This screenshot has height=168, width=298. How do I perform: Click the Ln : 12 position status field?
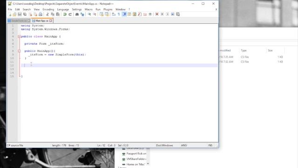[x=102, y=145]
